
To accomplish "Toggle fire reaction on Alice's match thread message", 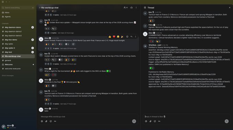I will click(47, 44).
